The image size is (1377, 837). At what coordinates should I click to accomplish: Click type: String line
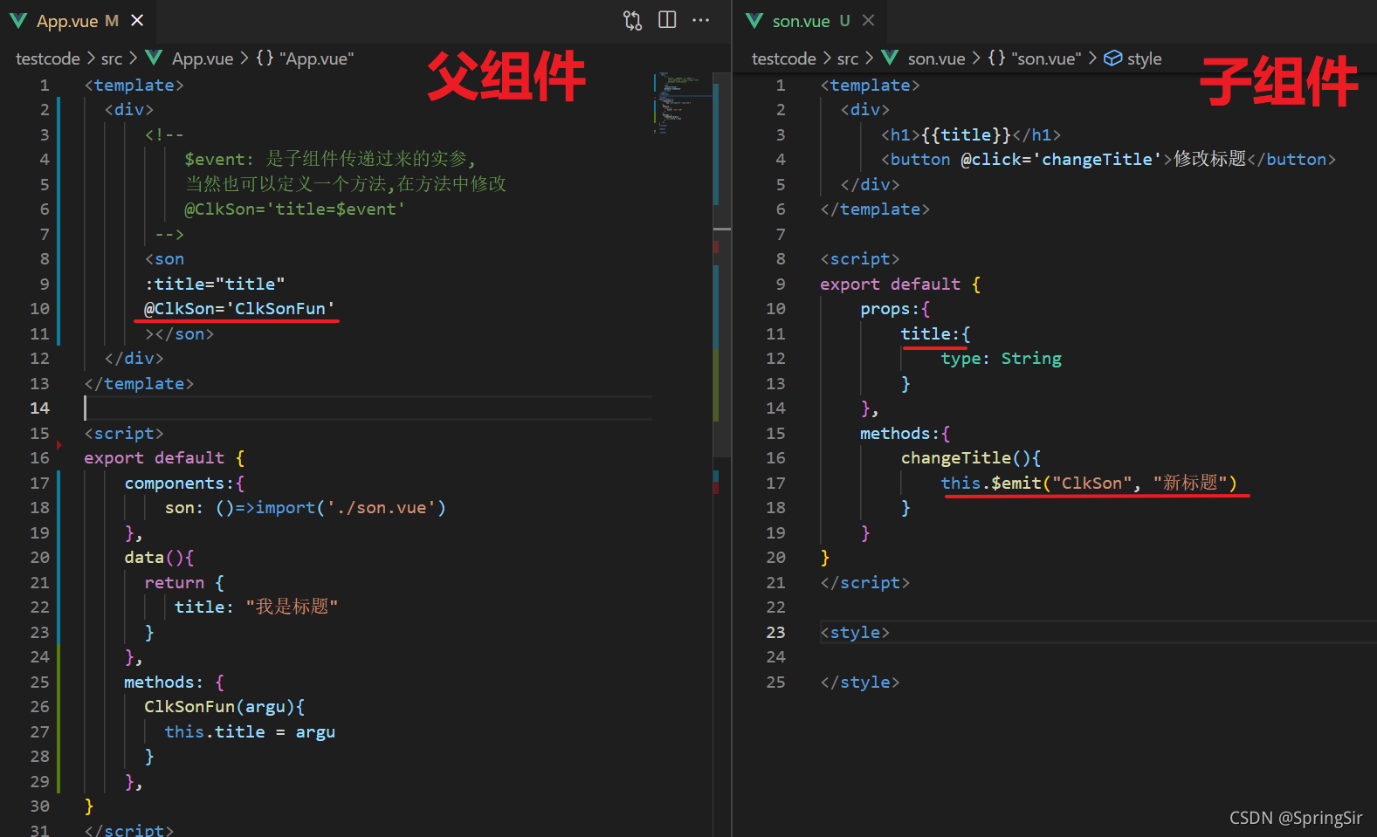click(x=1001, y=358)
